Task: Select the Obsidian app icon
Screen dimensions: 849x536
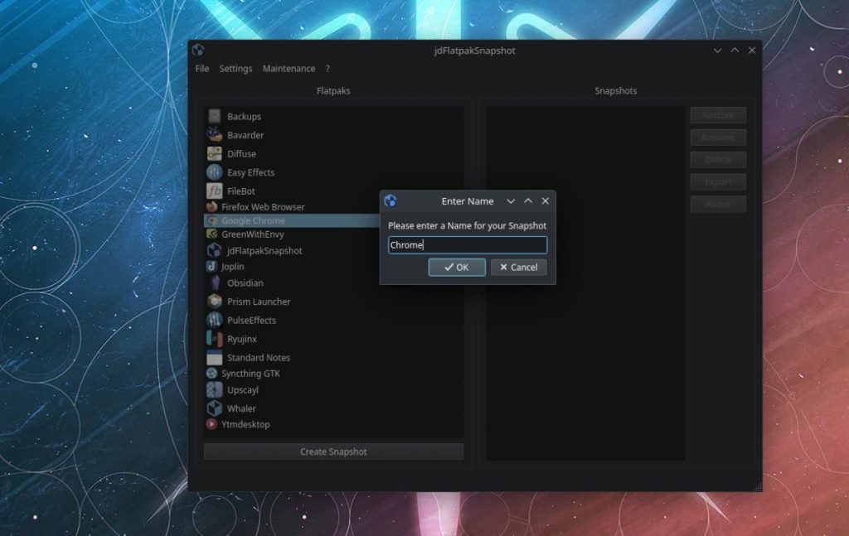Action: click(215, 282)
